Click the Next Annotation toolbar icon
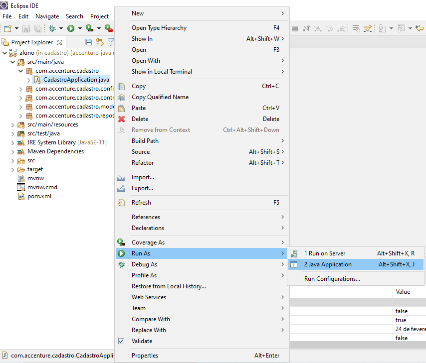 [382, 28]
